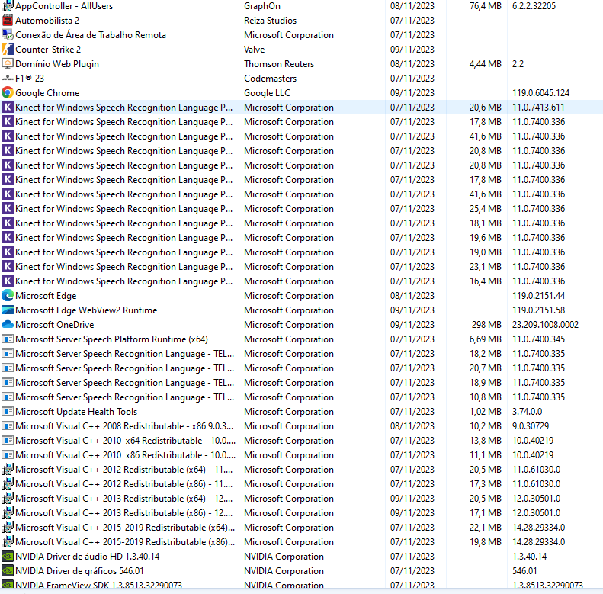Click the Conexão de Área de Trabalho Remota icon
603x594 pixels.
[x=8, y=34]
